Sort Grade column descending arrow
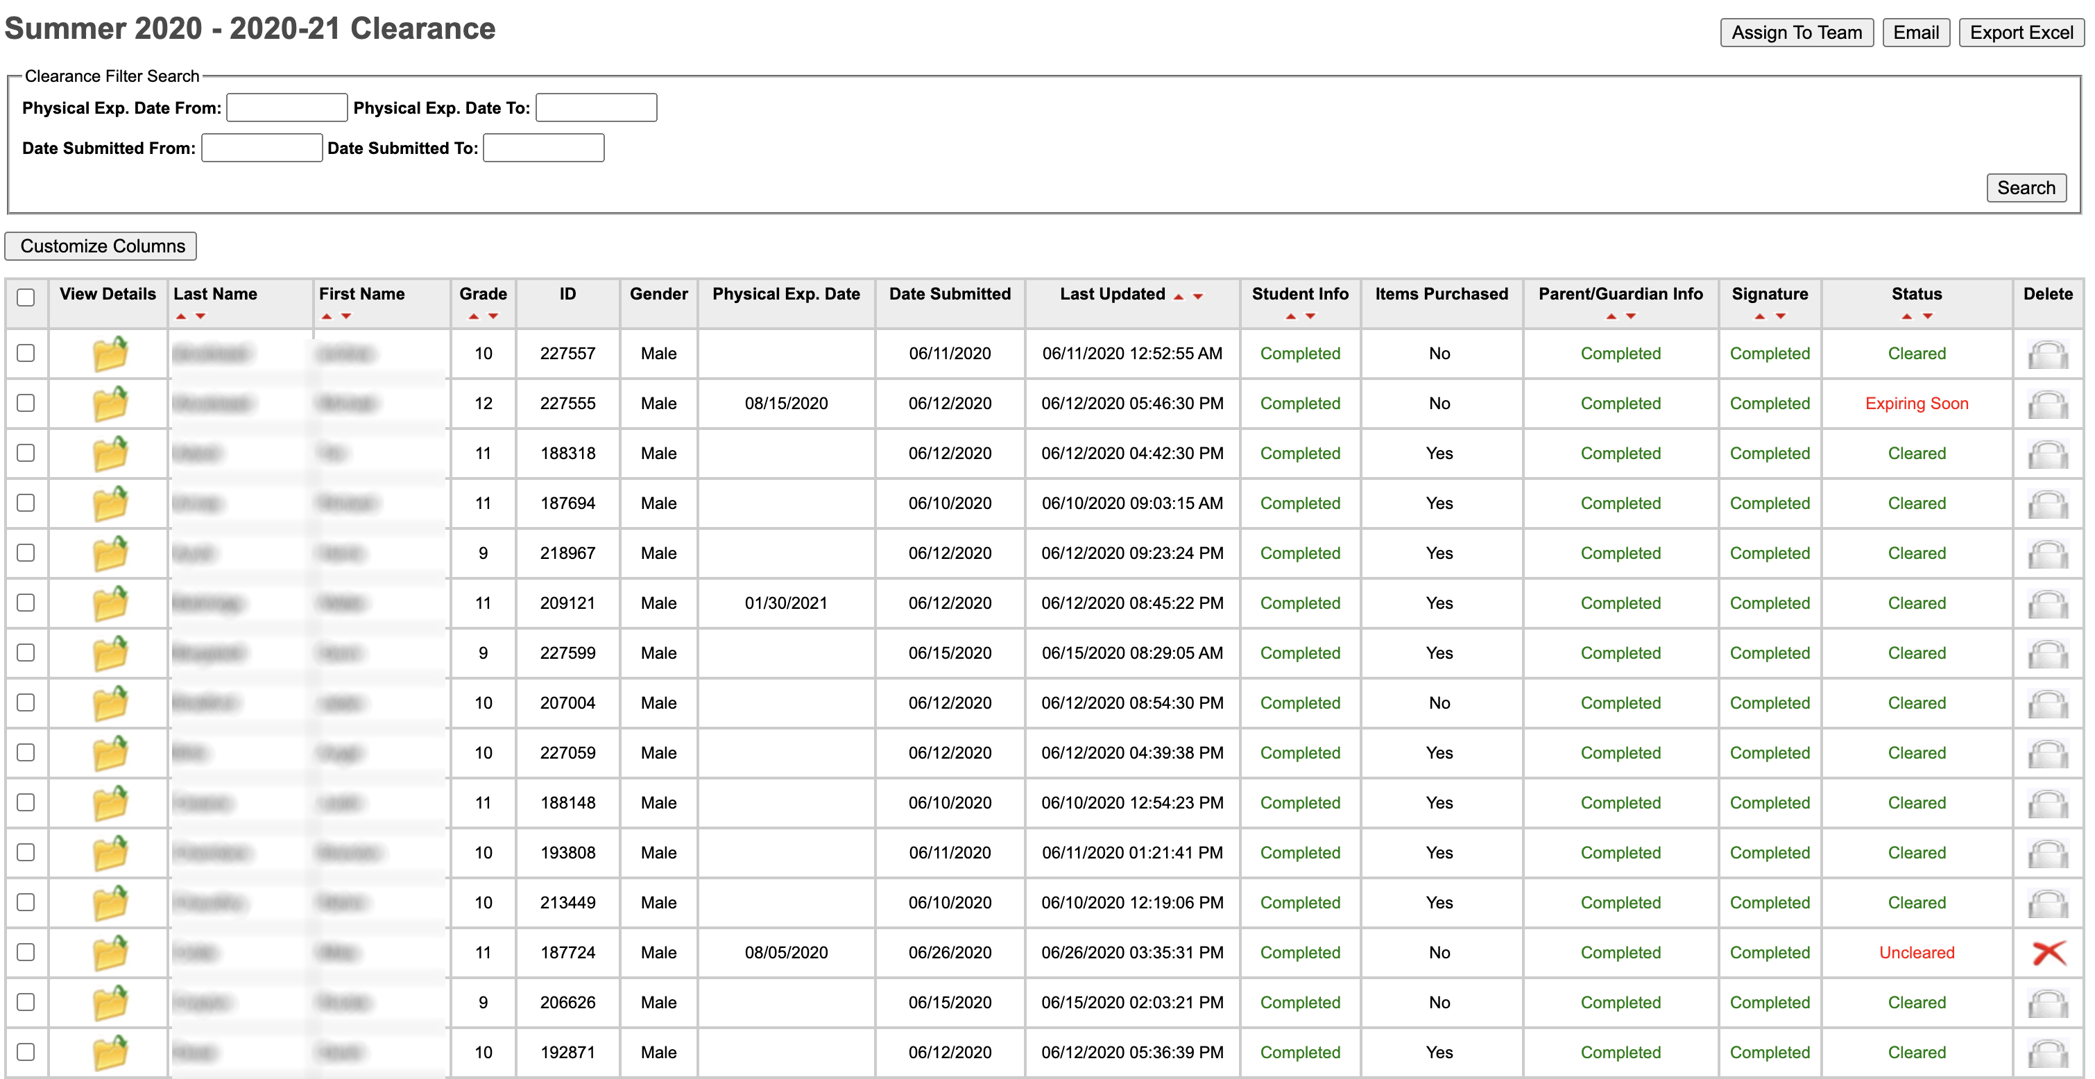 [x=493, y=316]
